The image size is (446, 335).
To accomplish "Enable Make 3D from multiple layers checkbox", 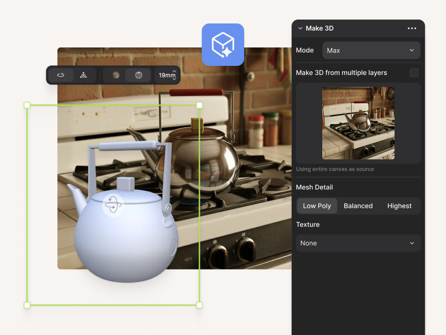I will (414, 73).
